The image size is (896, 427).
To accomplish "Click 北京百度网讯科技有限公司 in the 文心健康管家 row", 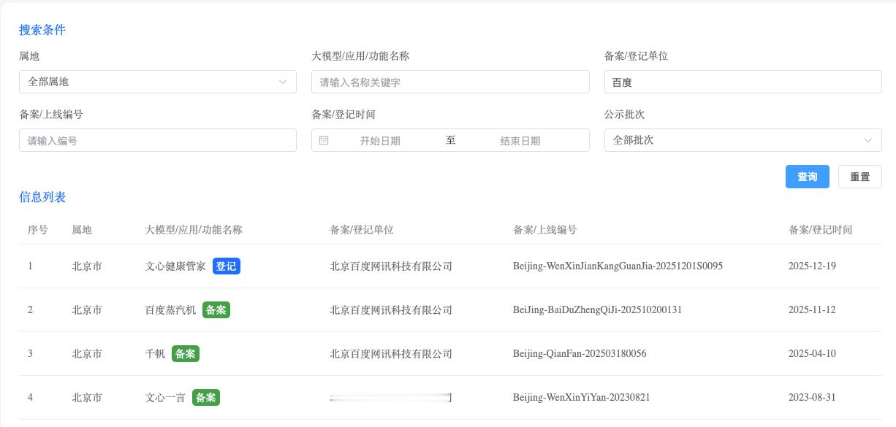I will coord(391,266).
